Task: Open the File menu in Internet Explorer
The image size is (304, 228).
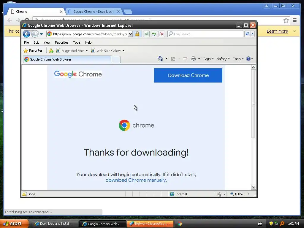Action: [x=26, y=42]
